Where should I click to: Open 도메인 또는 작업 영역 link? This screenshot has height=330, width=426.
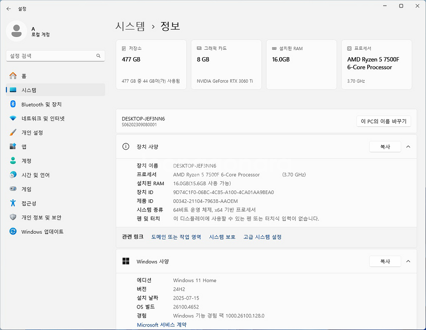pyautogui.click(x=176, y=237)
